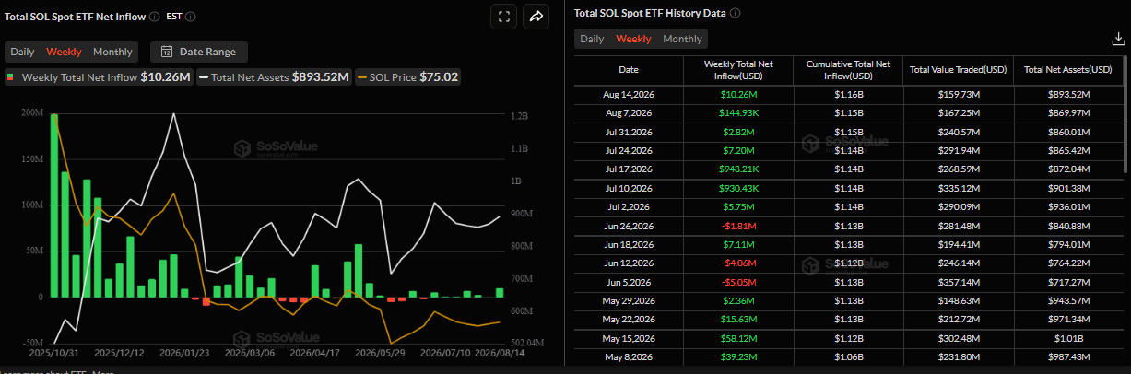Viewport: 1131px width, 374px height.
Task: Click the $144.93K inflow value
Action: click(x=737, y=113)
